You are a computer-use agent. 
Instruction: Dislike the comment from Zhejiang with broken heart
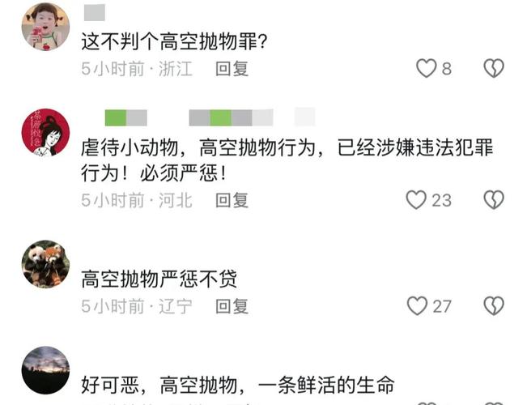[494, 68]
